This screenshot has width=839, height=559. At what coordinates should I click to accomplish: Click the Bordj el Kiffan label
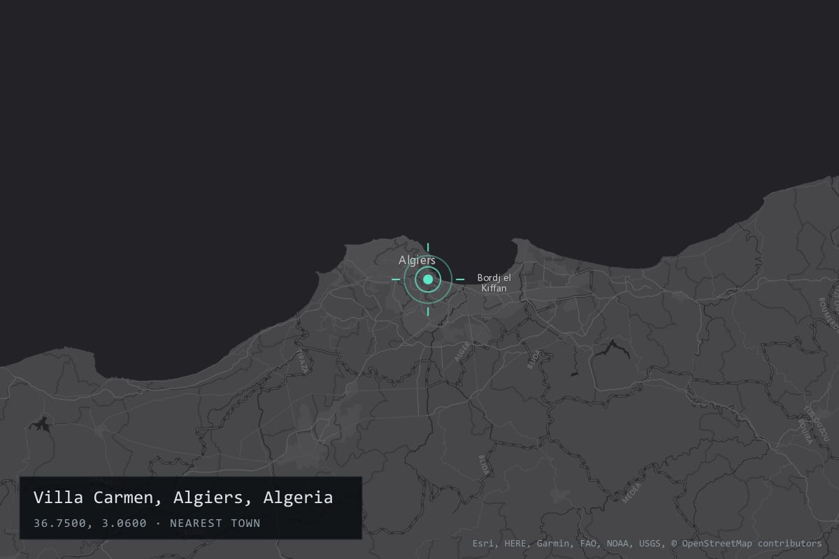click(x=494, y=283)
